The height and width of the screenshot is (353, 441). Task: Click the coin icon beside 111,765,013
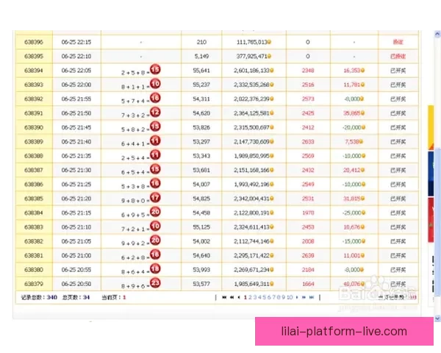coord(269,42)
